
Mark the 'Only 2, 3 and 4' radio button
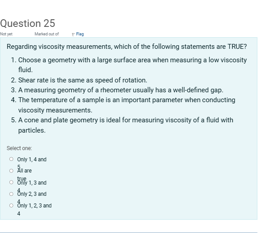pos(11,194)
